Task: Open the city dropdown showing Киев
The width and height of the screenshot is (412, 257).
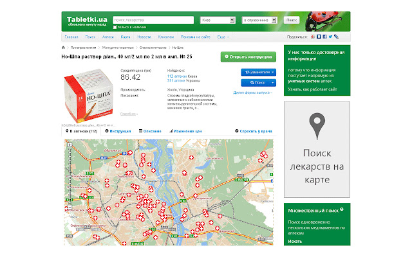Action: tap(218, 20)
